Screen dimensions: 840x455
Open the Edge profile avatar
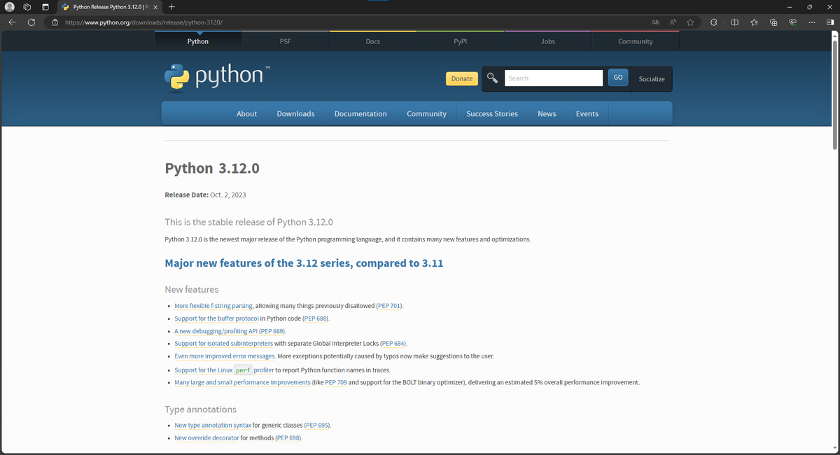(10, 7)
